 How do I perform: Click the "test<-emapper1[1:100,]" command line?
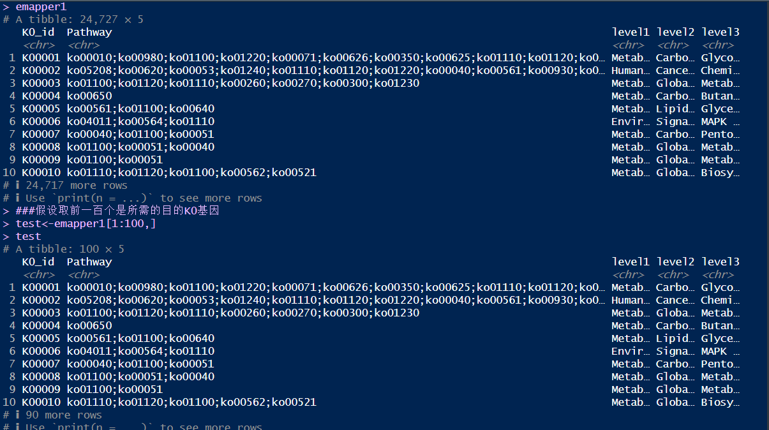click(86, 223)
